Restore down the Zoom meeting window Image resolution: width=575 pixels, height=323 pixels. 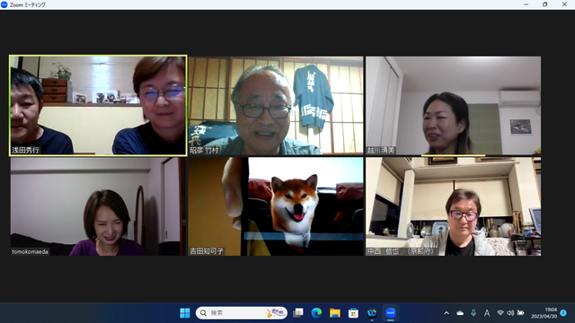tap(545, 4)
